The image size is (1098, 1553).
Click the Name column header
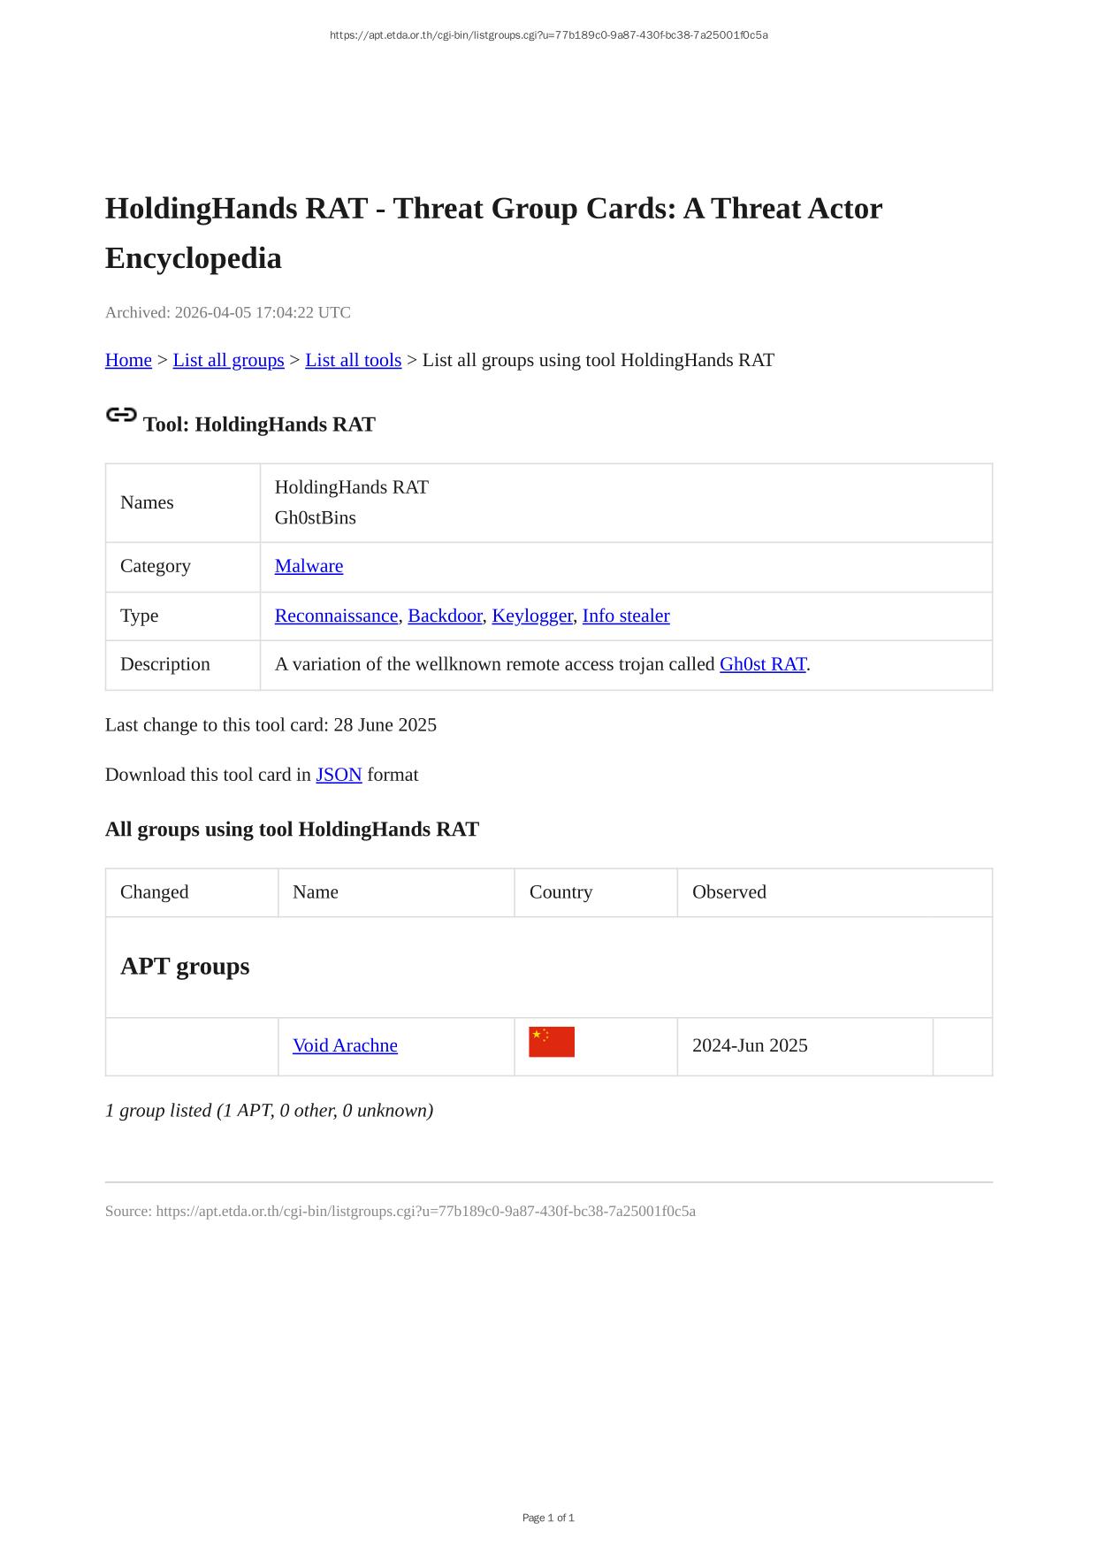pos(316,891)
